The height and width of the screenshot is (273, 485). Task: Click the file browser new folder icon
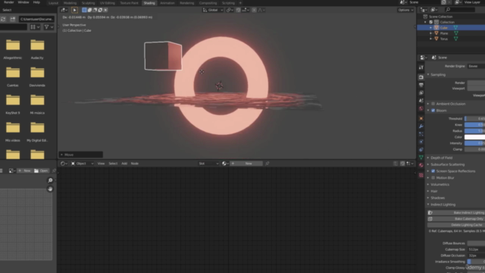[x=13, y=19]
